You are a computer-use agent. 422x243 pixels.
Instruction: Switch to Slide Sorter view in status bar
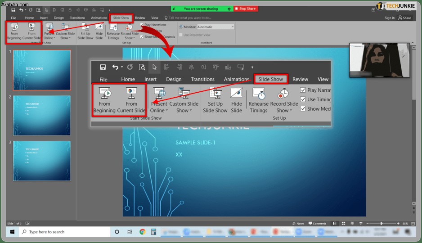tap(343, 223)
